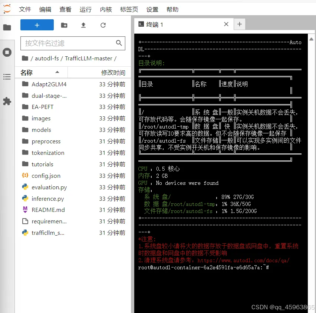Select the tokenization folder

click(73, 153)
